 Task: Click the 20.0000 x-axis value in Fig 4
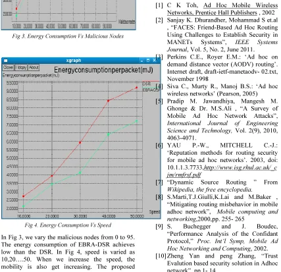[x=52, y=216]
